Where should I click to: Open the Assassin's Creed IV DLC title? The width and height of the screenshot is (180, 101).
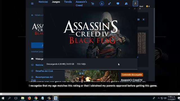(x=132, y=80)
